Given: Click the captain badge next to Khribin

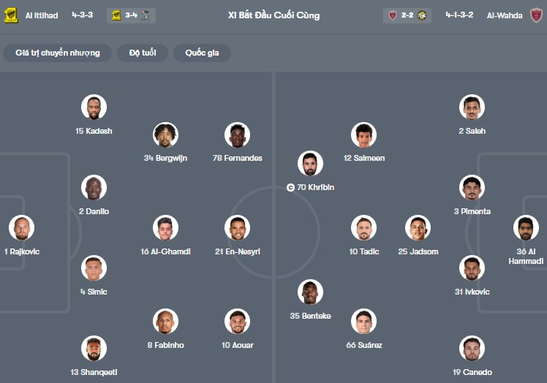Looking at the screenshot, I should tap(290, 188).
